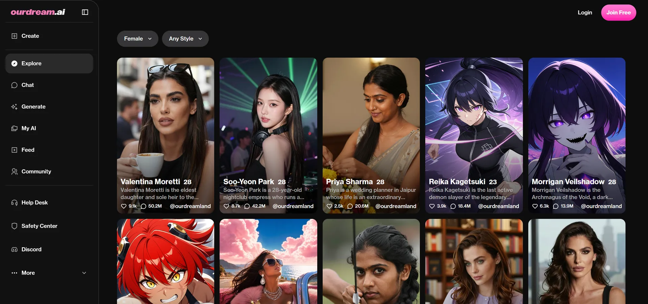The width and height of the screenshot is (648, 304).
Task: Like Priya Sharma with heart icon
Action: tap(329, 206)
